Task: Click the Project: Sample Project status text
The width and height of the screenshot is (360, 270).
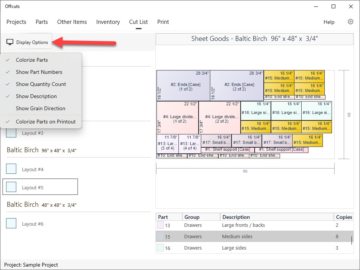Action: click(31, 265)
